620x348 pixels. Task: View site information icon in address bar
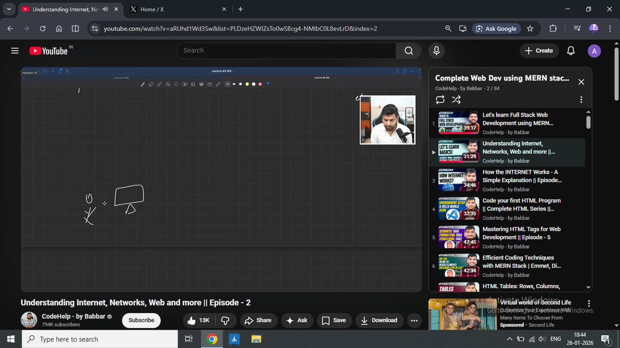pyautogui.click(x=94, y=29)
